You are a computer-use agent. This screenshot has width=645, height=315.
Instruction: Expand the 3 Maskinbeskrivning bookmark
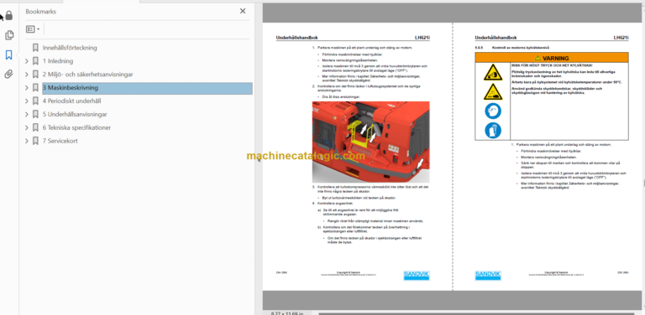pyautogui.click(x=27, y=88)
